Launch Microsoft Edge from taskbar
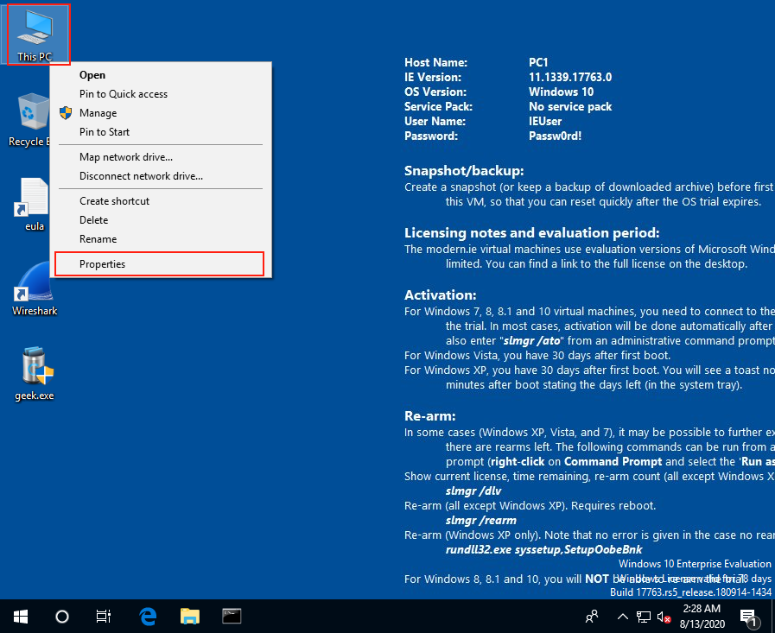This screenshot has height=633, width=775. 148,617
